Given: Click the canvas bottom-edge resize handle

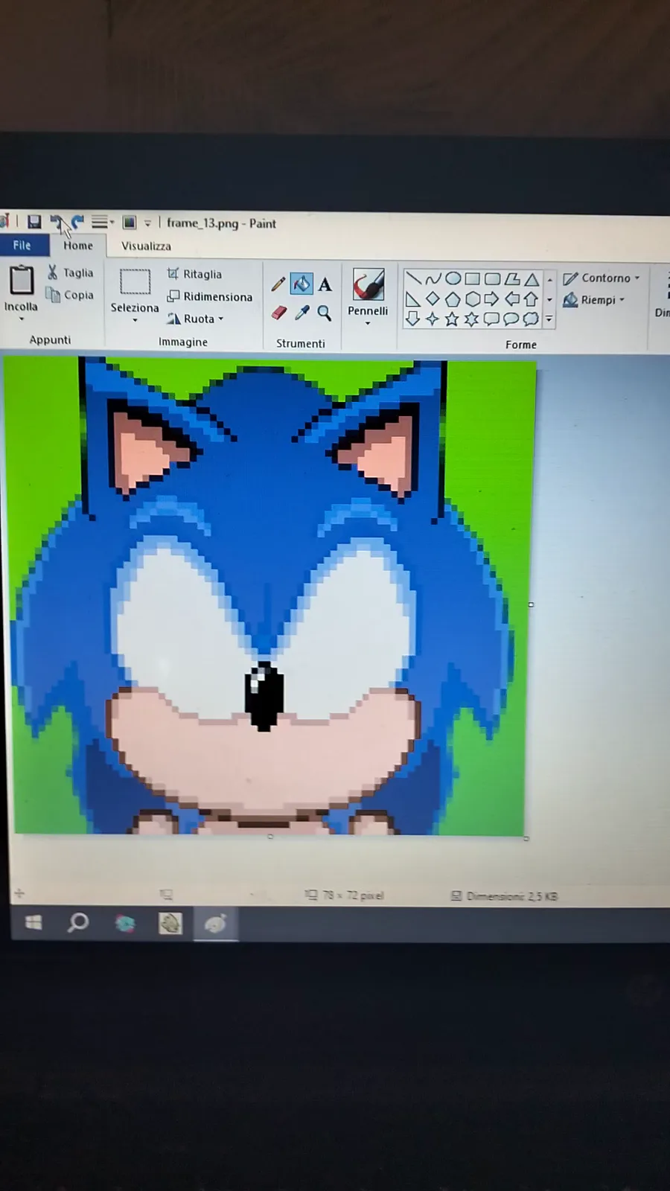Looking at the screenshot, I should pyautogui.click(x=270, y=837).
